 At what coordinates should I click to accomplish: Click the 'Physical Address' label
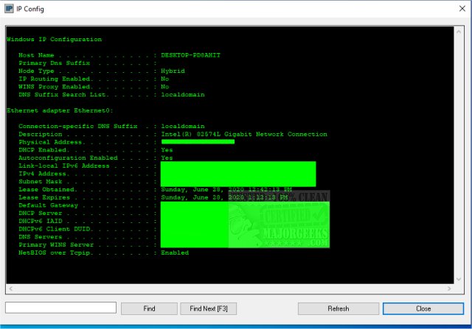[52, 142]
